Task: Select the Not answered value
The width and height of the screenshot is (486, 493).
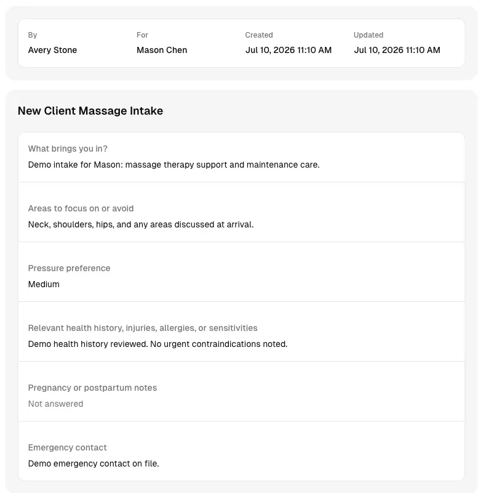Action: click(x=55, y=404)
